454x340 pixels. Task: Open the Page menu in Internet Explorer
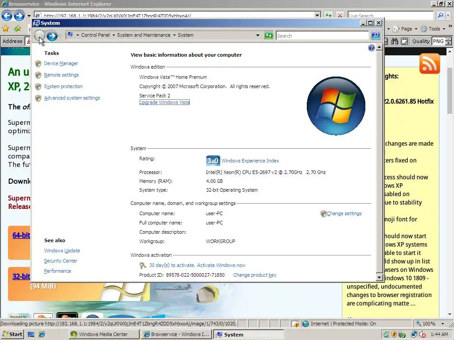(405, 29)
